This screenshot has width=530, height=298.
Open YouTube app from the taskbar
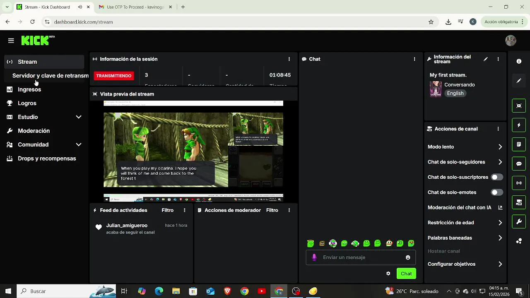262,291
